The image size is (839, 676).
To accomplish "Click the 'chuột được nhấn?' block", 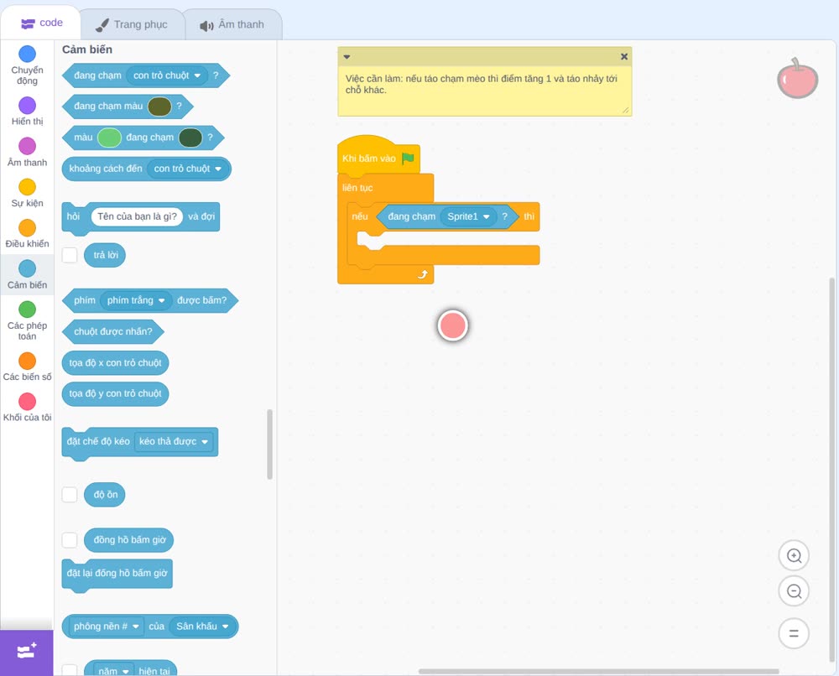I will click(113, 331).
